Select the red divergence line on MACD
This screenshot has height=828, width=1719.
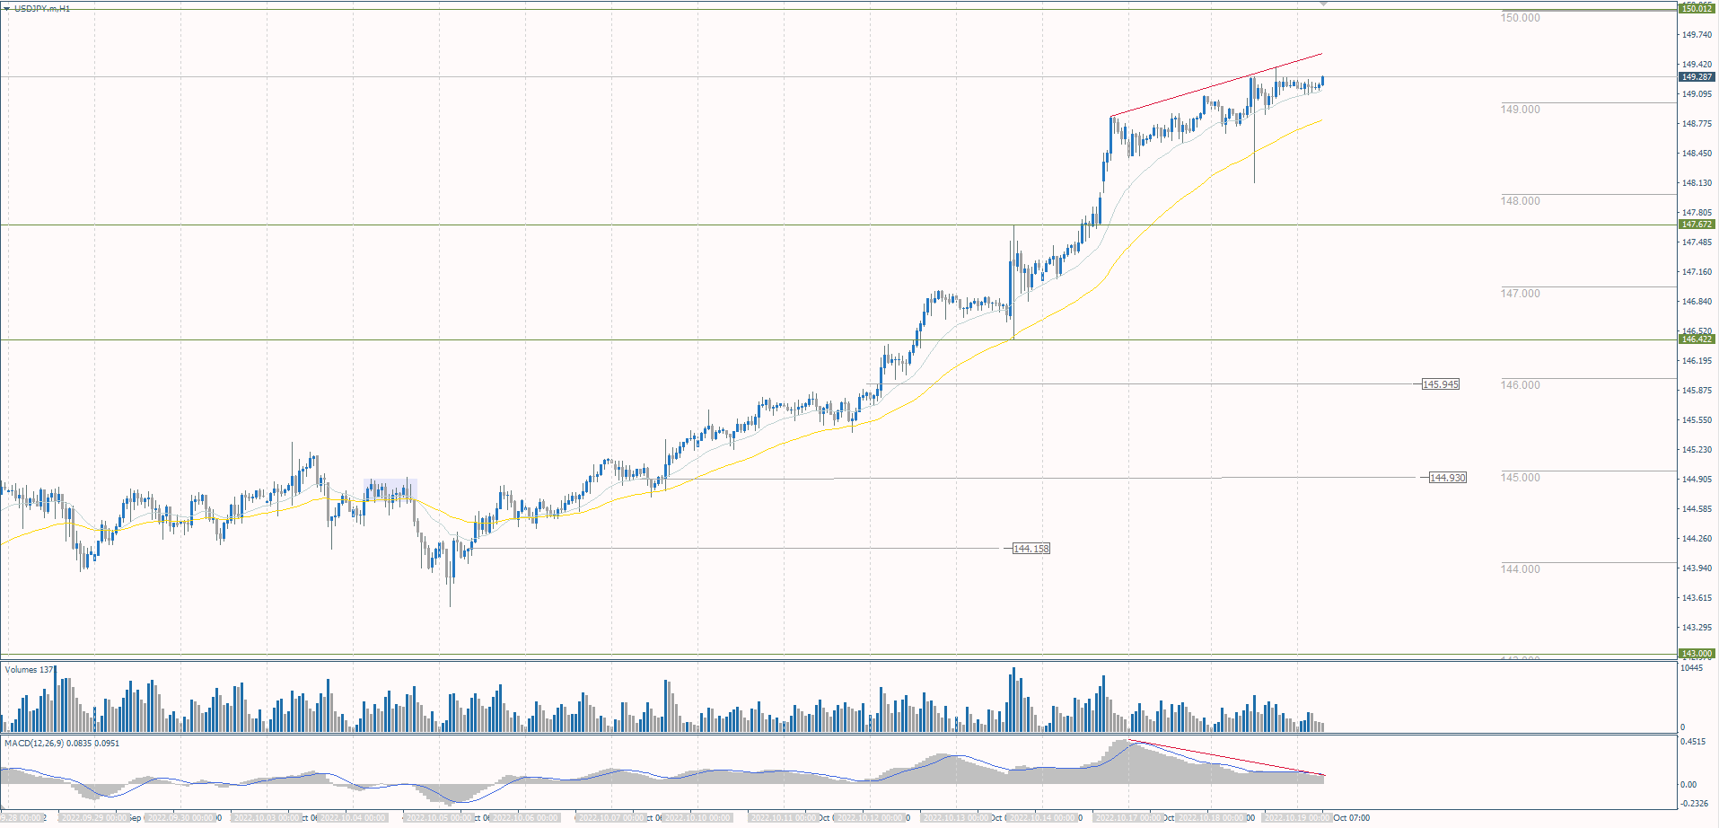1227,758
